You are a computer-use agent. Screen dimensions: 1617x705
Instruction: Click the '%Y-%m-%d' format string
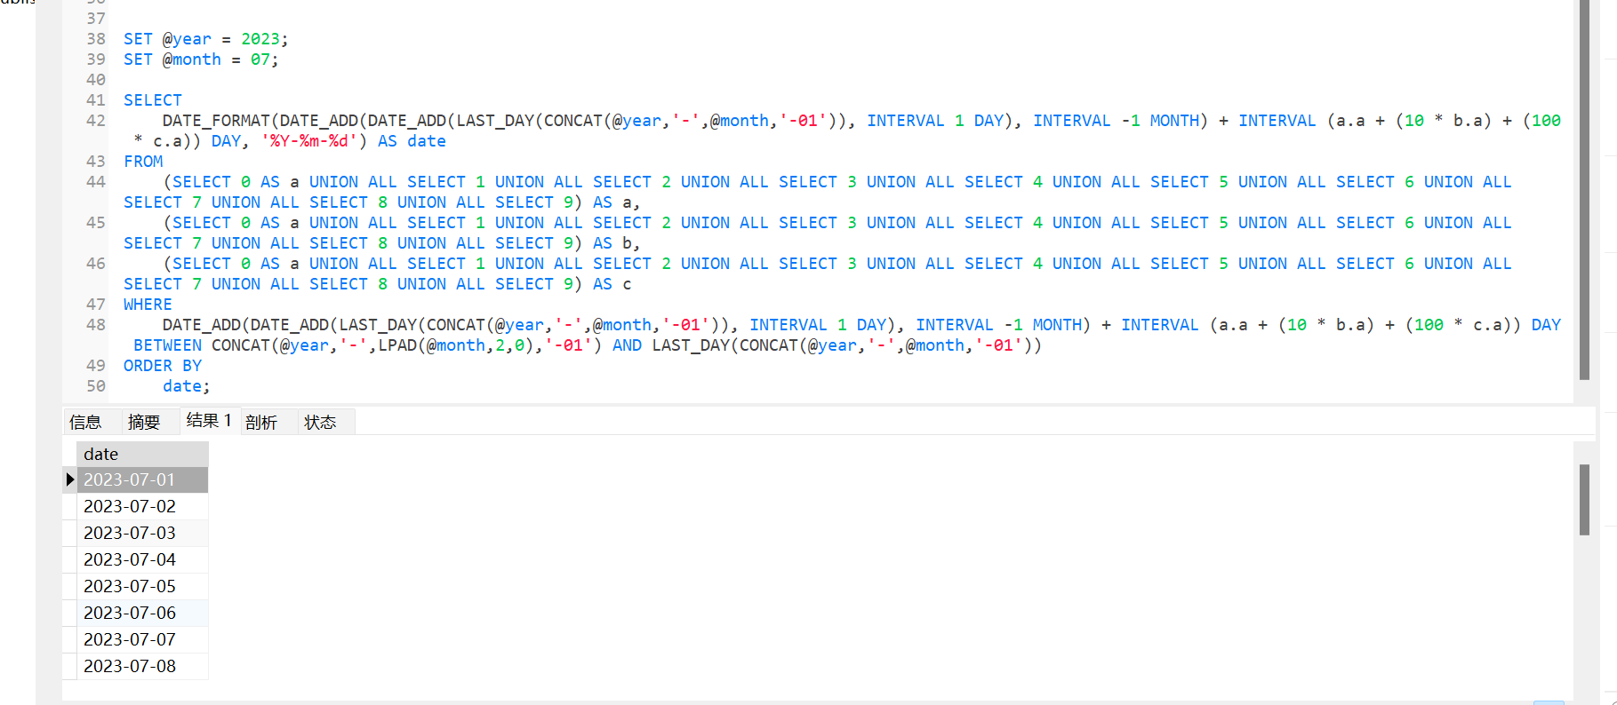[308, 141]
